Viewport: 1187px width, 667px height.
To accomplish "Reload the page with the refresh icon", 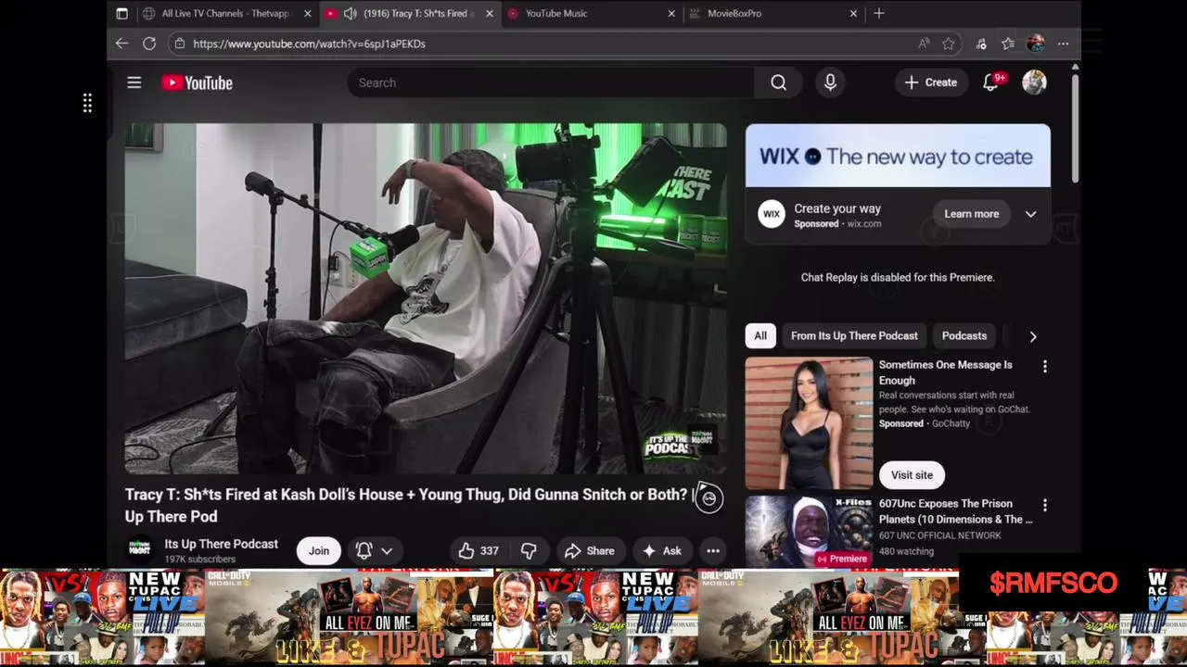I will [149, 44].
